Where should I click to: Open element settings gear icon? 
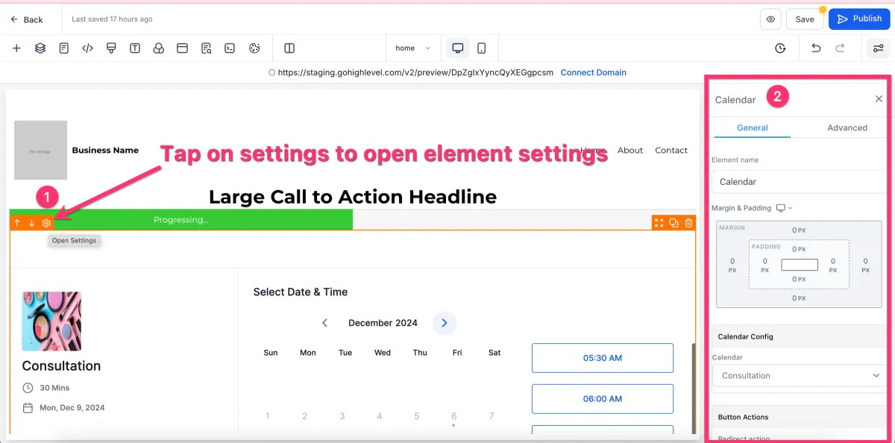click(46, 223)
